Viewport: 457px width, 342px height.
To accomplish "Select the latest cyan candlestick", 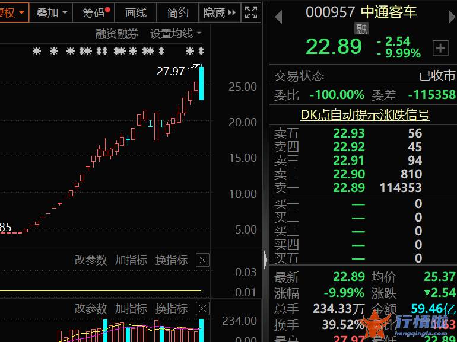I will click(201, 82).
